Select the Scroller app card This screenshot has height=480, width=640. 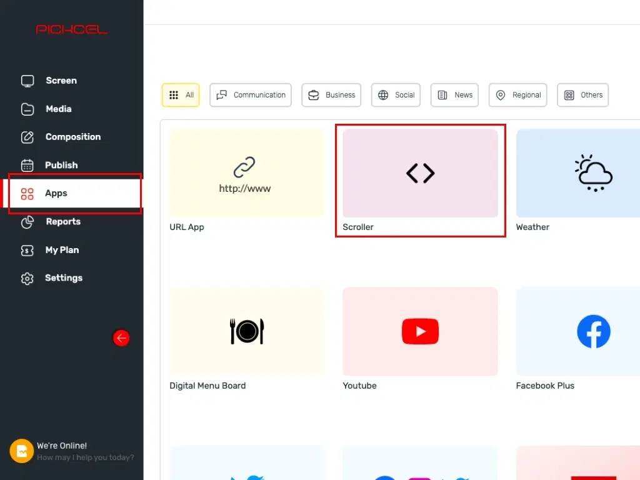420,173
